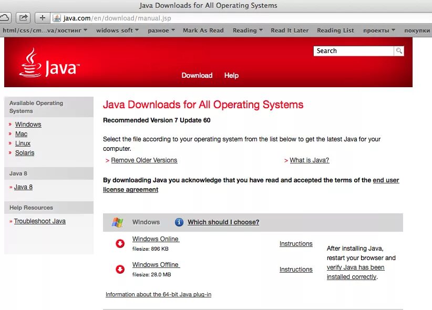This screenshot has width=432, height=310.
Task: Open Instructions for Windows Offline
Action: (x=296, y=269)
